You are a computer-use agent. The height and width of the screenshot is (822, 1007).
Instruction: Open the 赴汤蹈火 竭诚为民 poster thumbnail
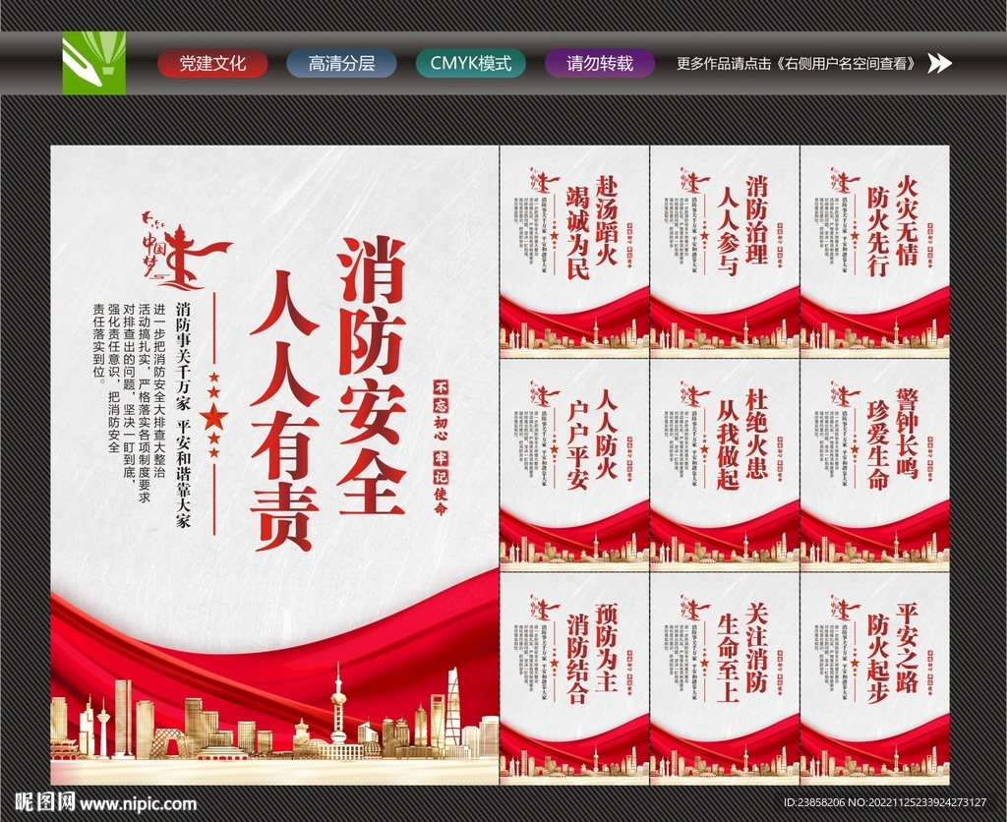[574, 251]
